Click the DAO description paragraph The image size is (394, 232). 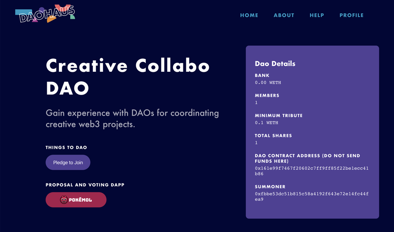point(132,118)
